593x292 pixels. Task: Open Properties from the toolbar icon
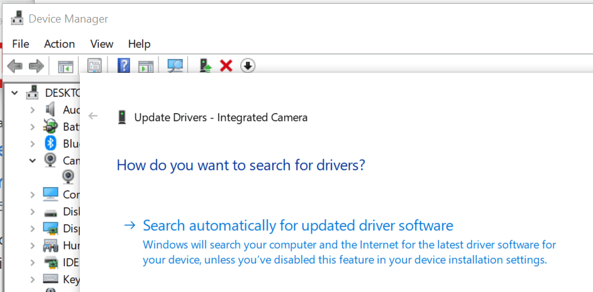95,65
